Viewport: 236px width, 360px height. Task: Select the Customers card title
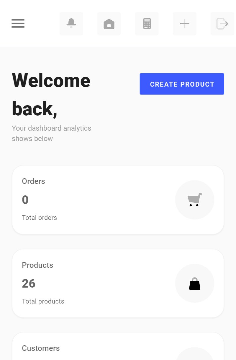(x=41, y=348)
